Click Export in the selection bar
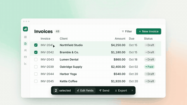The height and width of the screenshot is (105, 187). (121, 90)
